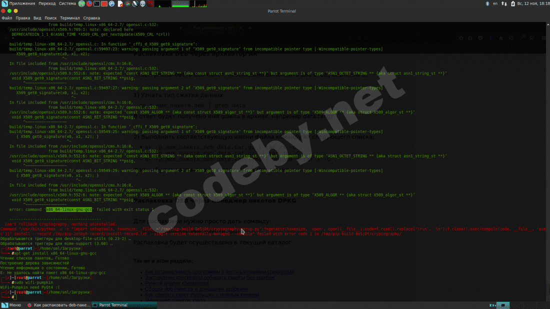Click 'Обрабатываются триггеры для mime-support' line
The width and height of the screenshot is (550, 309).
coord(56,243)
